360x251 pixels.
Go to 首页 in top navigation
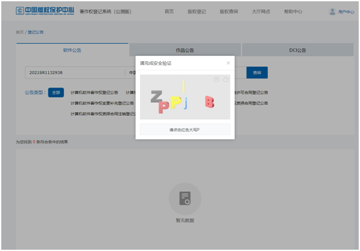169,12
